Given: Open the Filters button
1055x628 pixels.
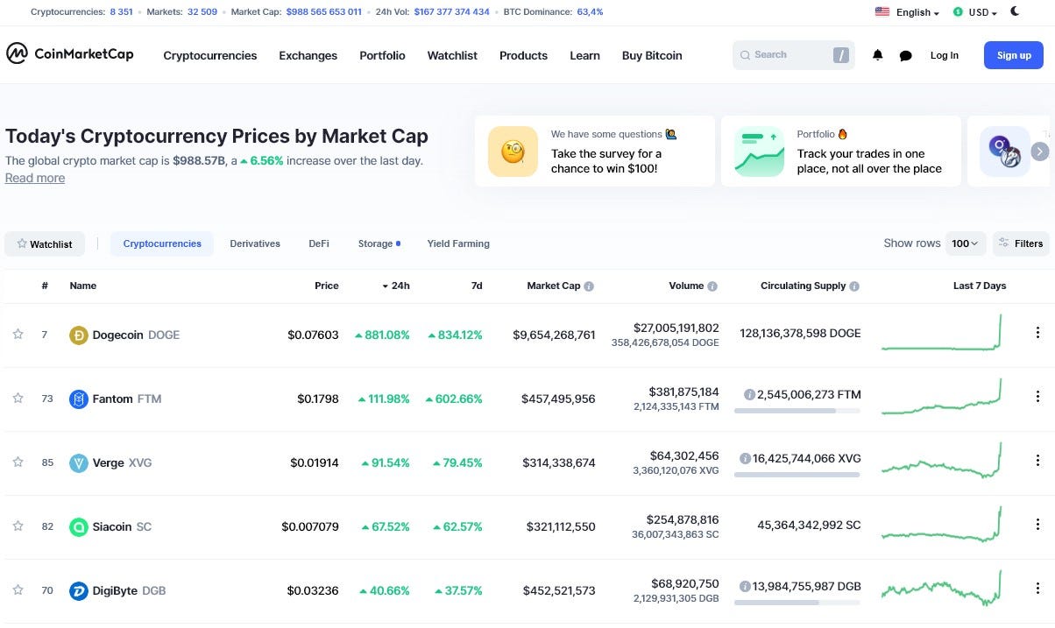Looking at the screenshot, I should click(1021, 243).
